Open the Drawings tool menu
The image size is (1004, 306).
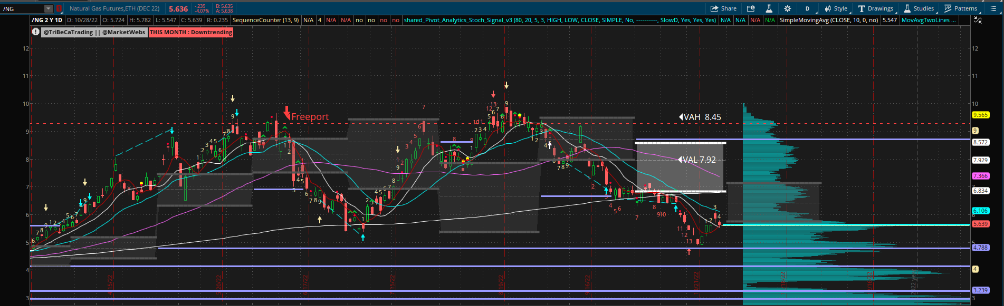(x=876, y=8)
